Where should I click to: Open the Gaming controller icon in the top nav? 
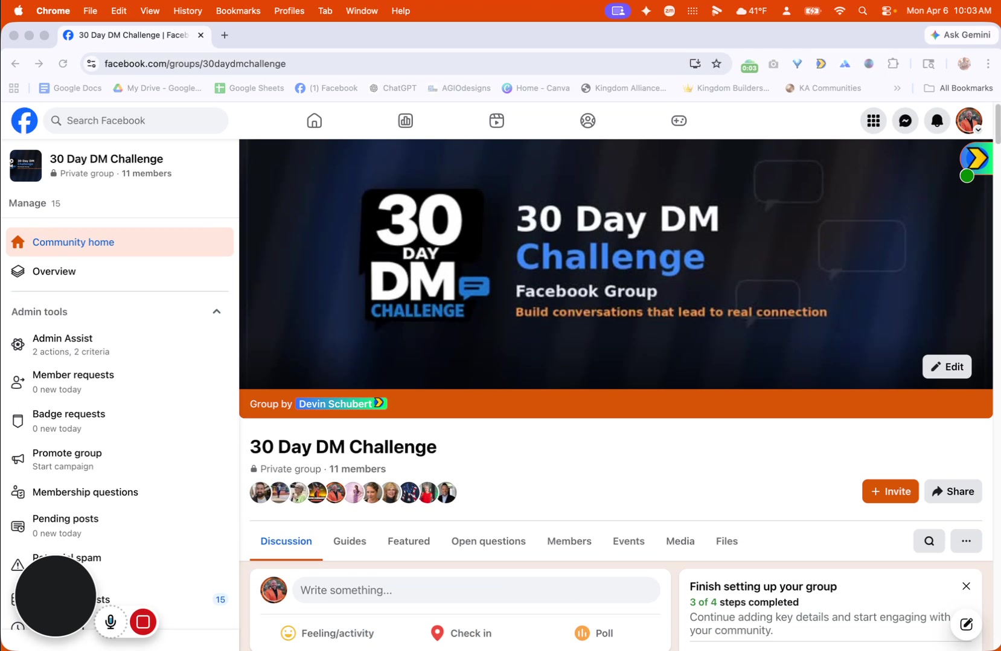pos(679,121)
